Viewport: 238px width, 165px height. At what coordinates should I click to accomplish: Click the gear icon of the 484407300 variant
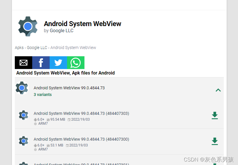tap(24, 141)
